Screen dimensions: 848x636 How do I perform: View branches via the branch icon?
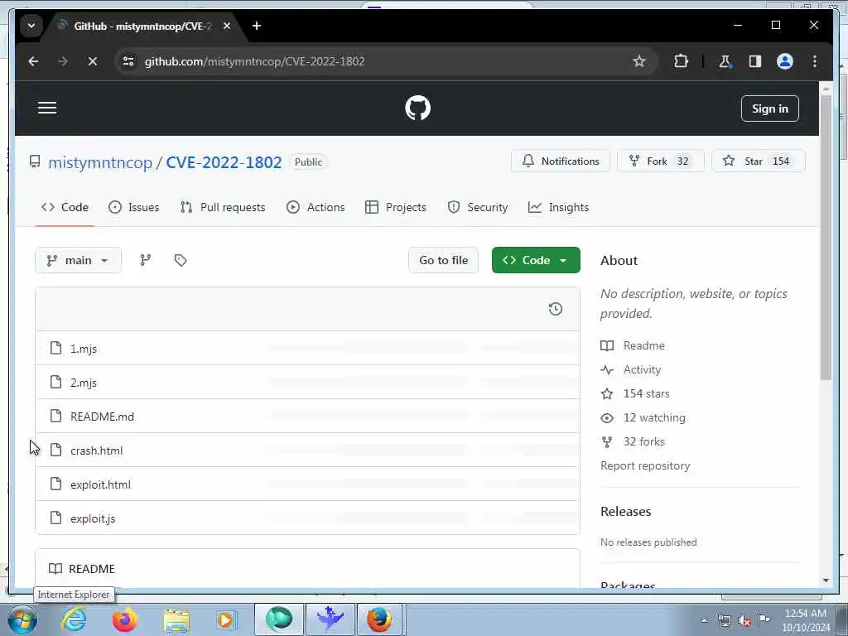pos(146,260)
